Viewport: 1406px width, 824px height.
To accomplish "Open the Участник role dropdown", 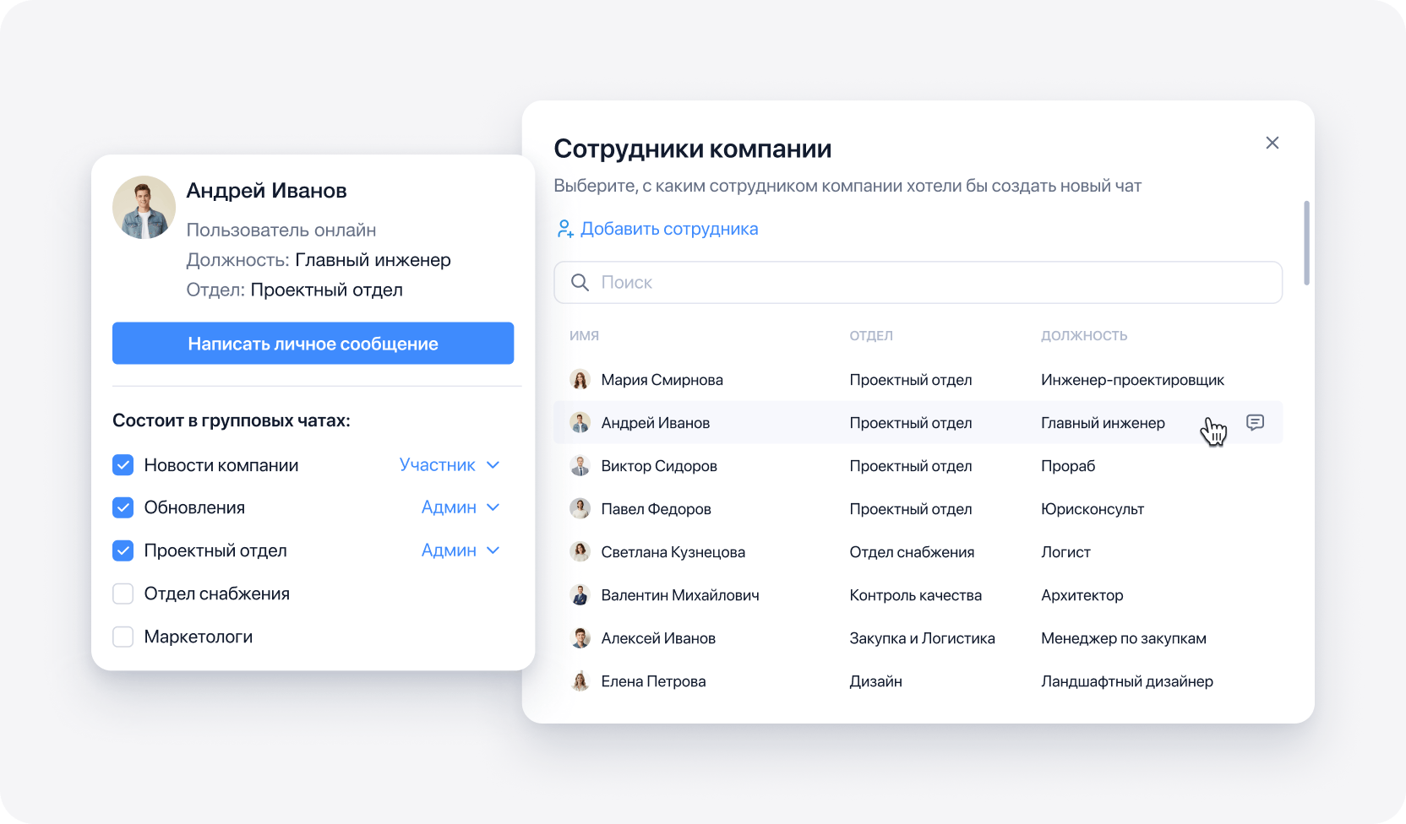I will 450,464.
